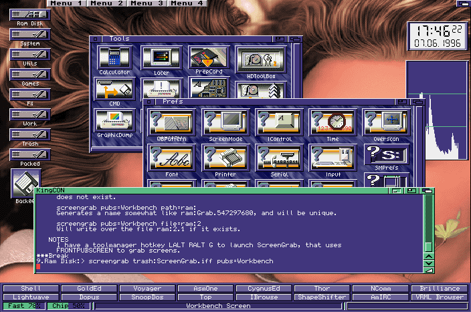The height and width of the screenshot is (312, 471).
Task: Open the Time preferences icon
Action: (x=332, y=123)
